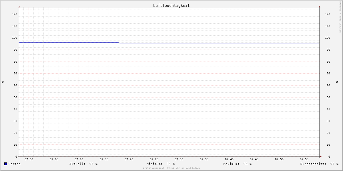343x171 pixels.
Task: Click the Garten legend label
Action: click(x=15, y=164)
